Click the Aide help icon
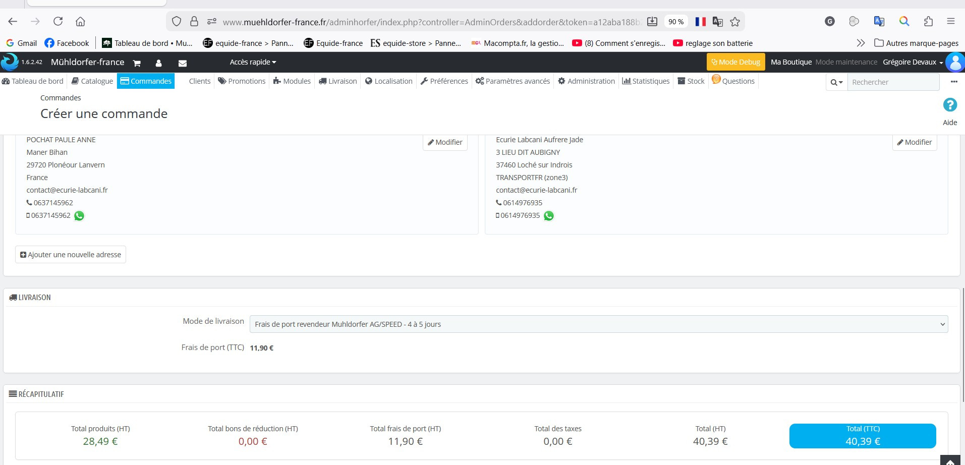 point(949,105)
